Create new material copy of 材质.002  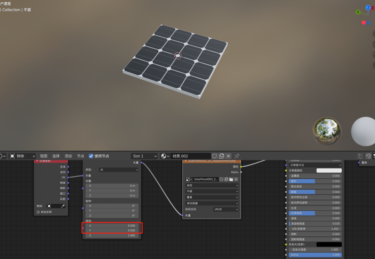coord(222,156)
